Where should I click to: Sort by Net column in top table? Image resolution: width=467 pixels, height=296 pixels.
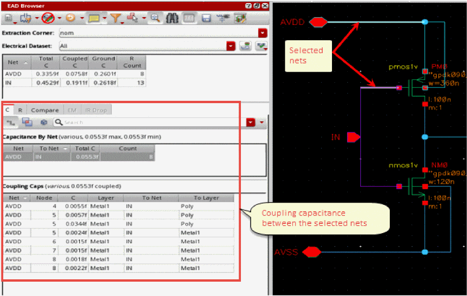17,62
